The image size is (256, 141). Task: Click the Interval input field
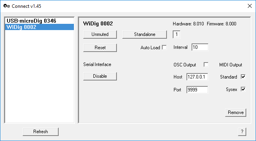tap(200, 47)
